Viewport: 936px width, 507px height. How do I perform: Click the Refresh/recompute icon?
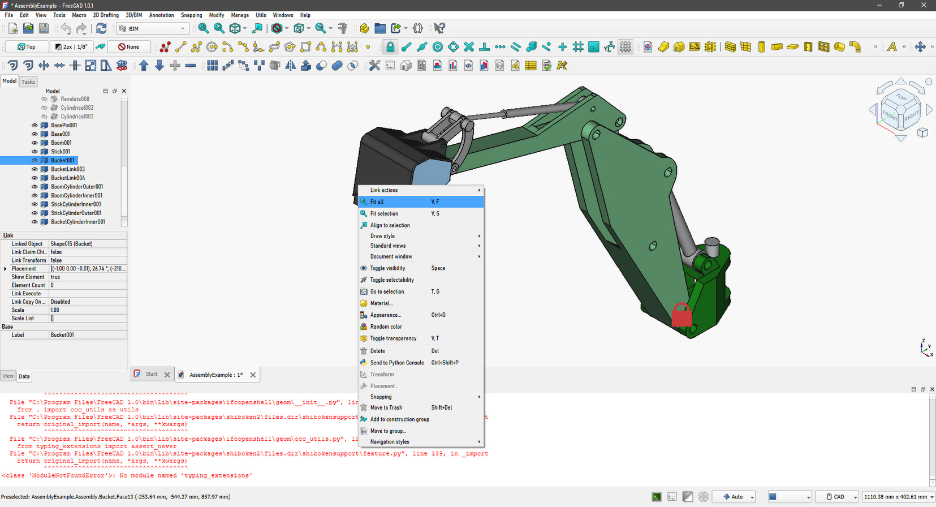click(101, 28)
